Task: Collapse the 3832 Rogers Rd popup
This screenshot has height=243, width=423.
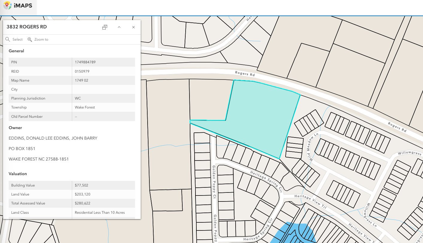Action: pos(119,27)
